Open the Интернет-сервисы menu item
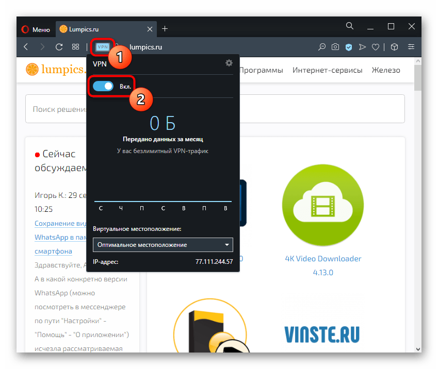The height and width of the screenshot is (369, 438). tap(327, 70)
